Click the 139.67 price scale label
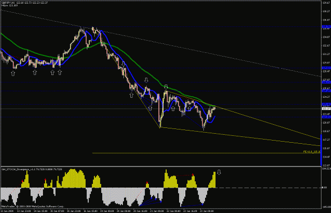 (x=326, y=3)
